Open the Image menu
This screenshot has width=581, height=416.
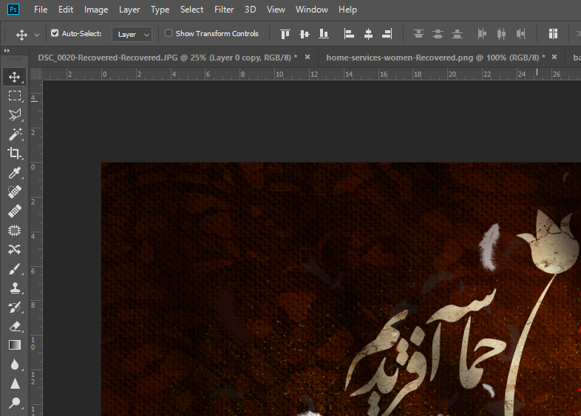(96, 10)
